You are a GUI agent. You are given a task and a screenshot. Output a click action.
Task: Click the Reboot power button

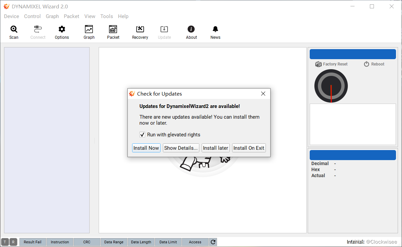(x=374, y=64)
